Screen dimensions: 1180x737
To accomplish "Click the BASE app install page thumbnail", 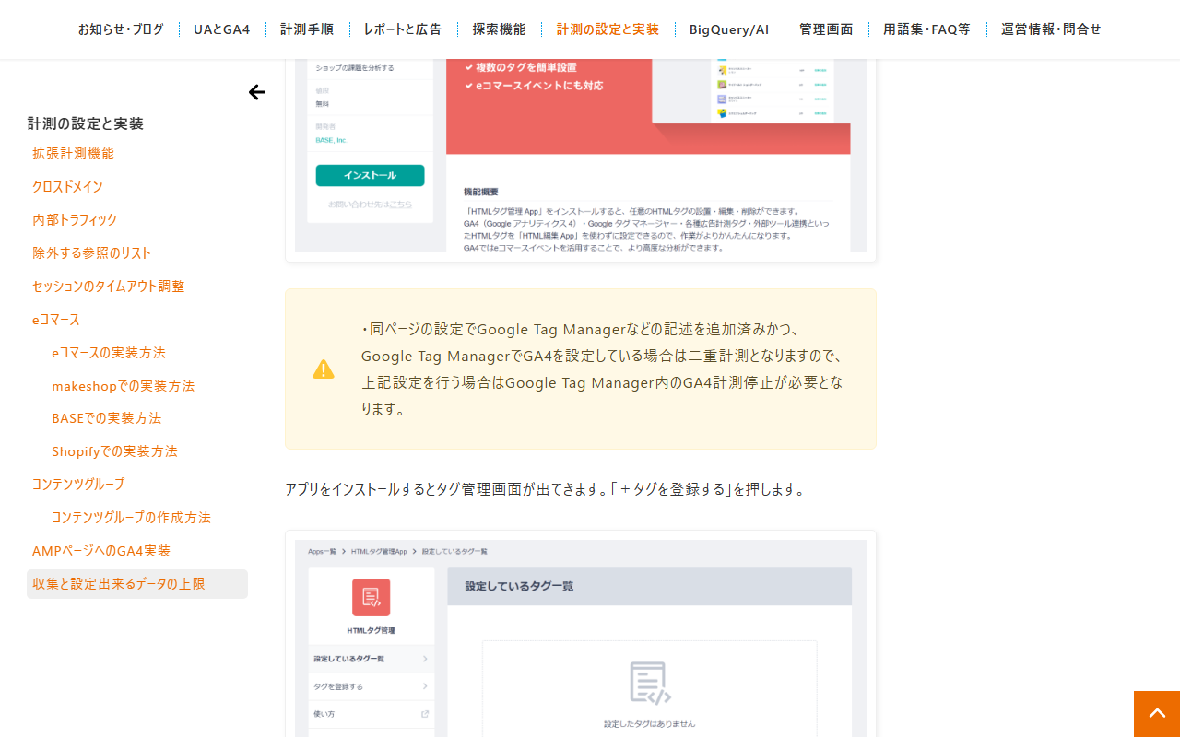I will tap(581, 157).
